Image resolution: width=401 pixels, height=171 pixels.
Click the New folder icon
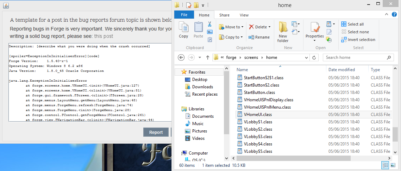(x=283, y=32)
